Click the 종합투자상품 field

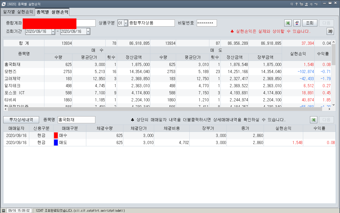(151, 23)
